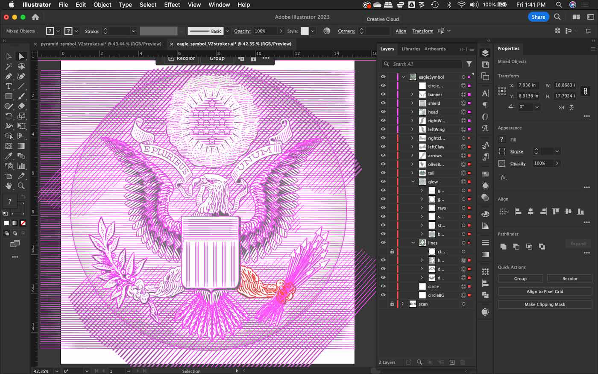Click Vertical Align Top icon in Properties
The image size is (598, 374).
tap(555, 211)
